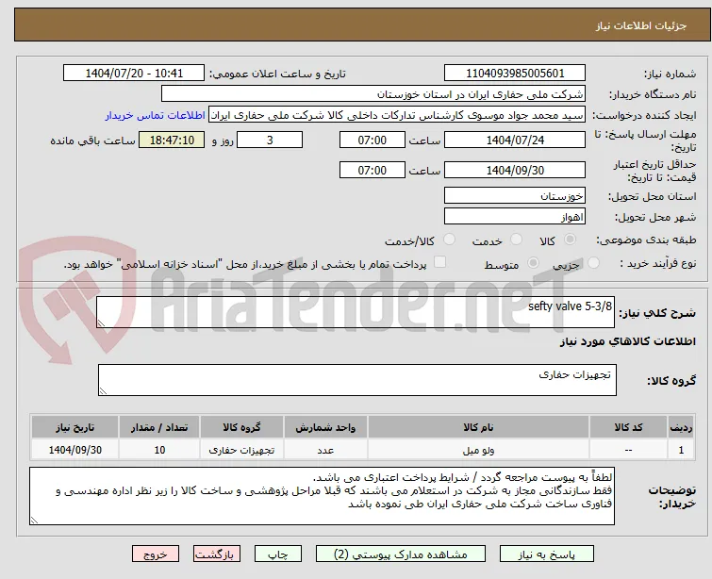Image resolution: width=712 pixels, height=579 pixels.
Task: Select the متوسط purchase type radio
Action: coord(533,263)
